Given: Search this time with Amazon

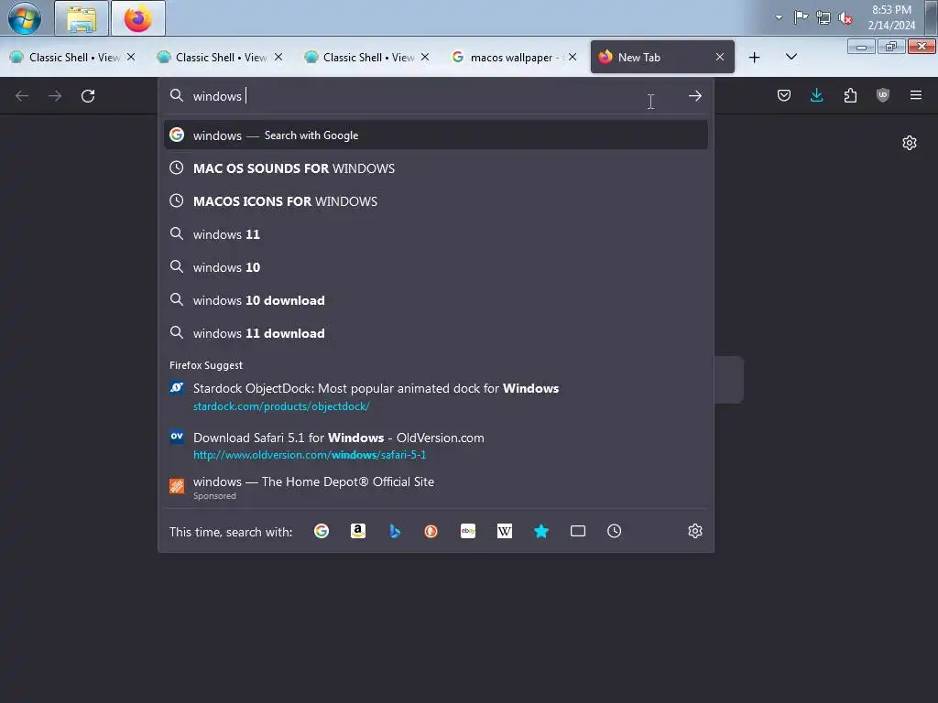Looking at the screenshot, I should point(358,531).
